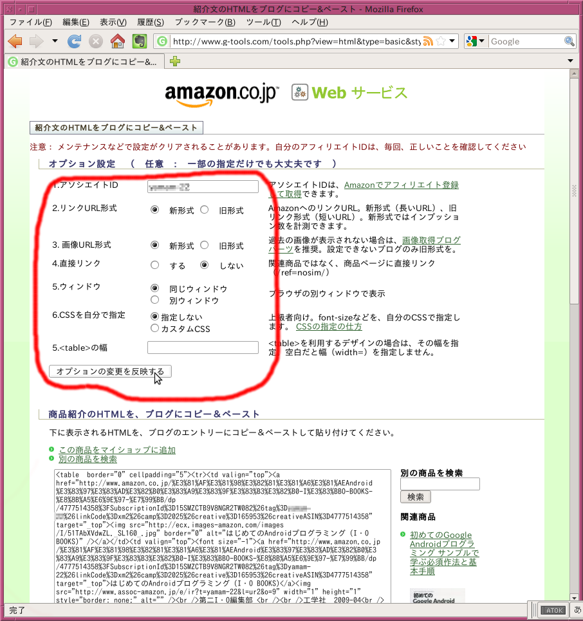The height and width of the screenshot is (621, 583).
Task: Open the Amazonでアフィリエイト登録 link
Action: (401, 185)
